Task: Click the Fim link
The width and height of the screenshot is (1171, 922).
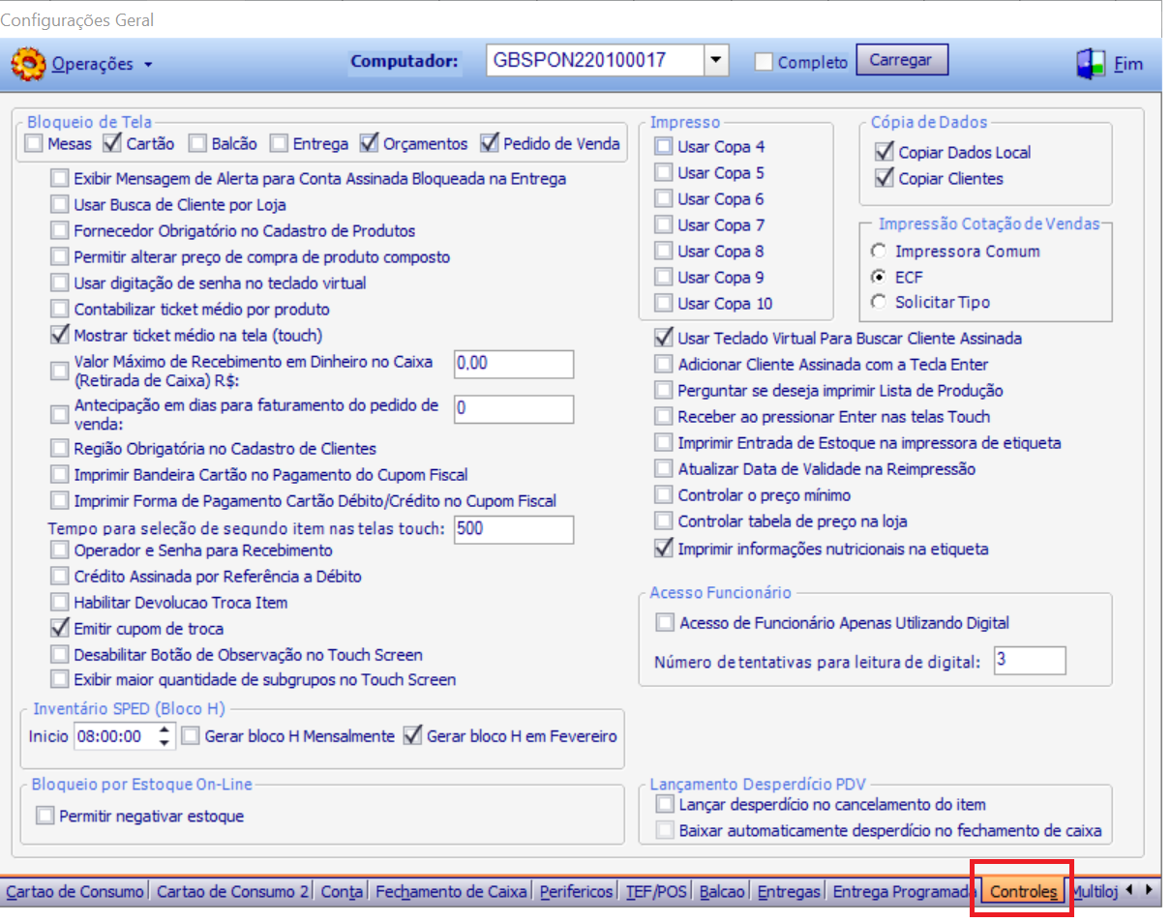Action: (x=1128, y=65)
